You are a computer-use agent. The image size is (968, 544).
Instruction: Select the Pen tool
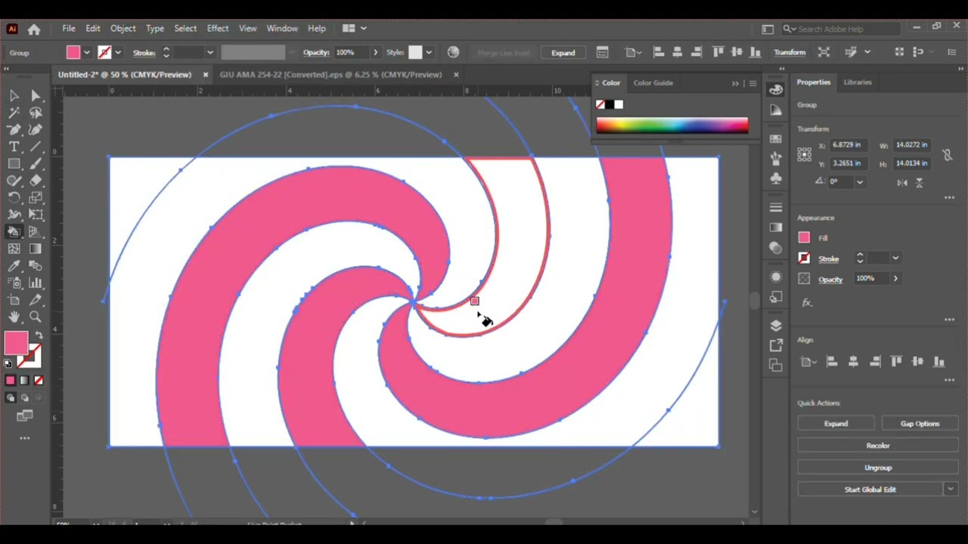point(14,130)
